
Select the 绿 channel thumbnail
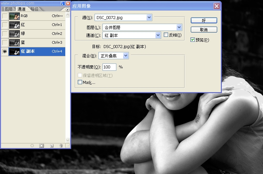(15, 34)
